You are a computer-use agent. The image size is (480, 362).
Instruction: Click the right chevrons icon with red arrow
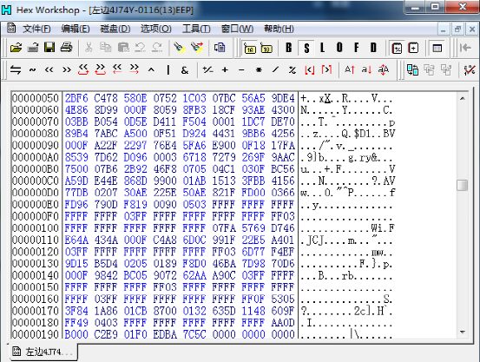point(134,69)
